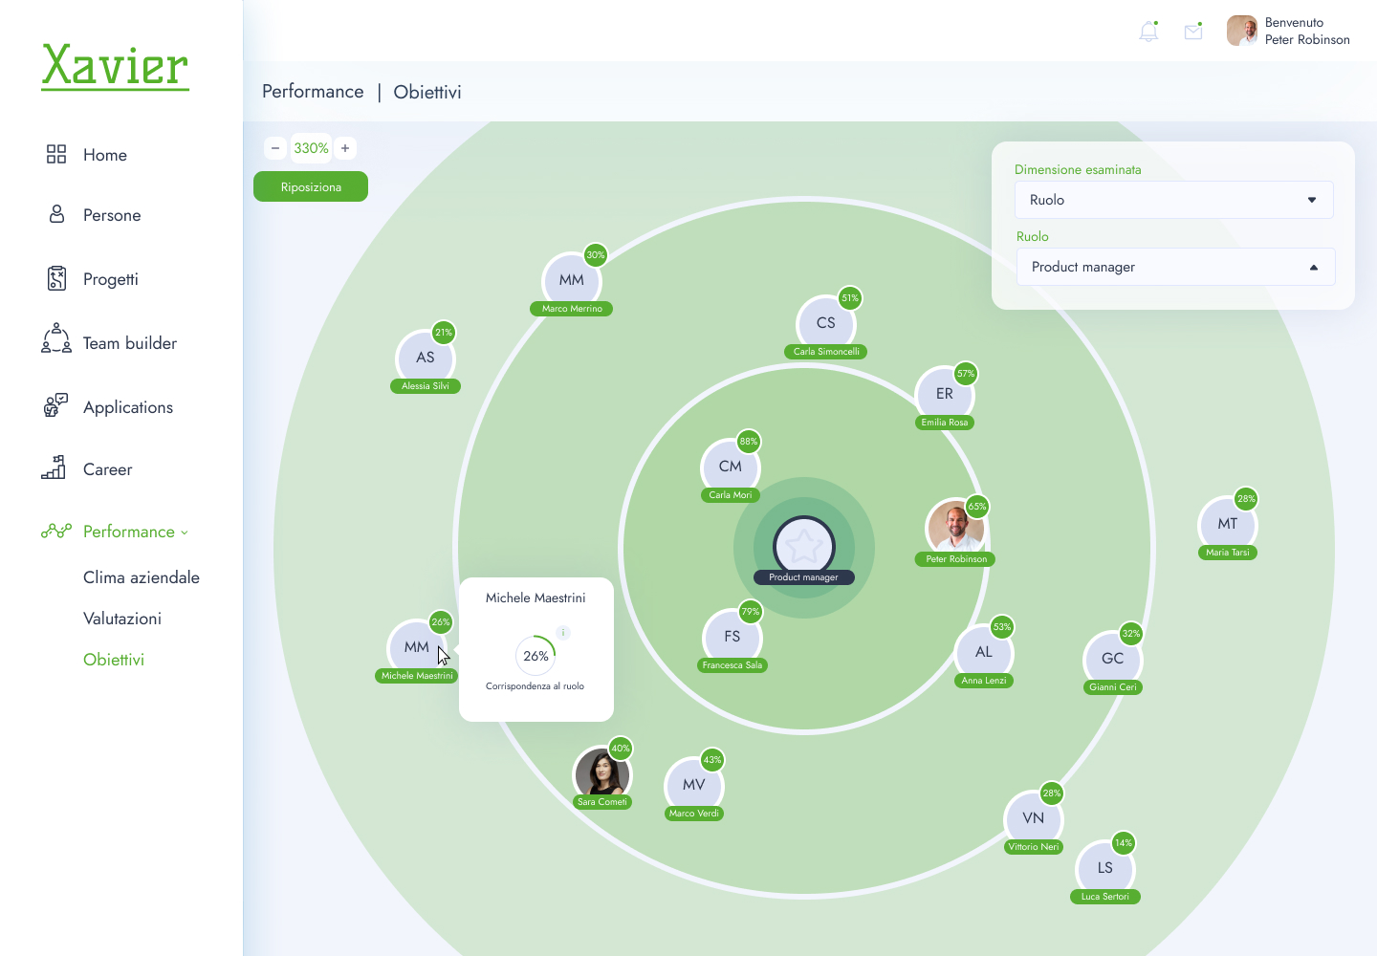Open the Progetti menu item
Image resolution: width=1377 pixels, height=956 pixels.
pos(111,279)
